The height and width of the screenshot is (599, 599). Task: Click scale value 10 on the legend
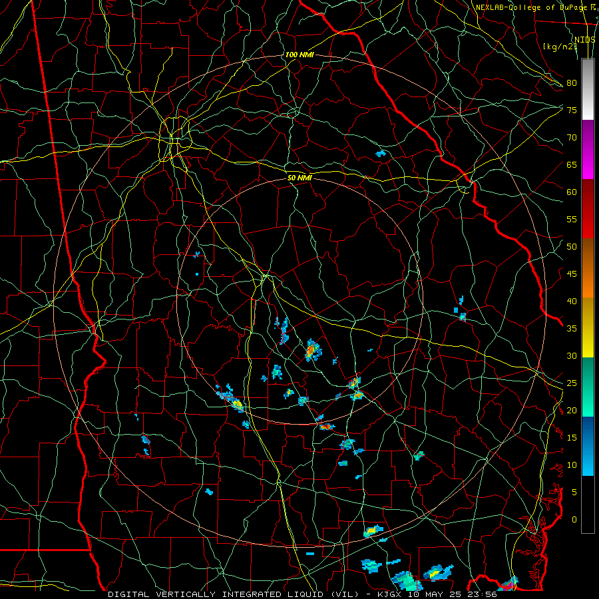pos(572,465)
